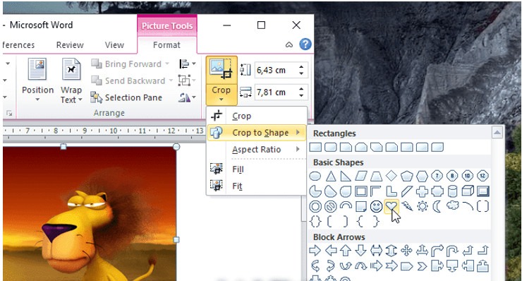The image size is (522, 281).
Task: Choose the Smiley Face shape
Action: pyautogui.click(x=376, y=206)
